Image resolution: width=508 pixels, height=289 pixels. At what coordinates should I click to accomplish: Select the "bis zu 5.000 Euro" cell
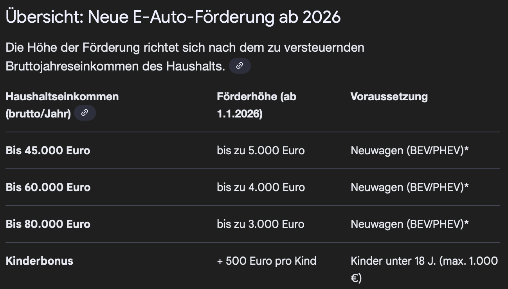(x=261, y=150)
